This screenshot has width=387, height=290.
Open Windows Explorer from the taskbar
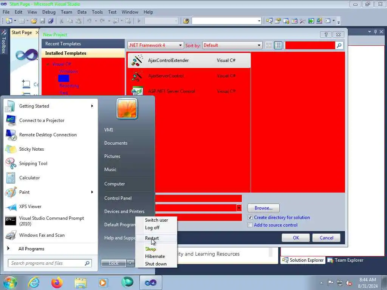pos(80,282)
